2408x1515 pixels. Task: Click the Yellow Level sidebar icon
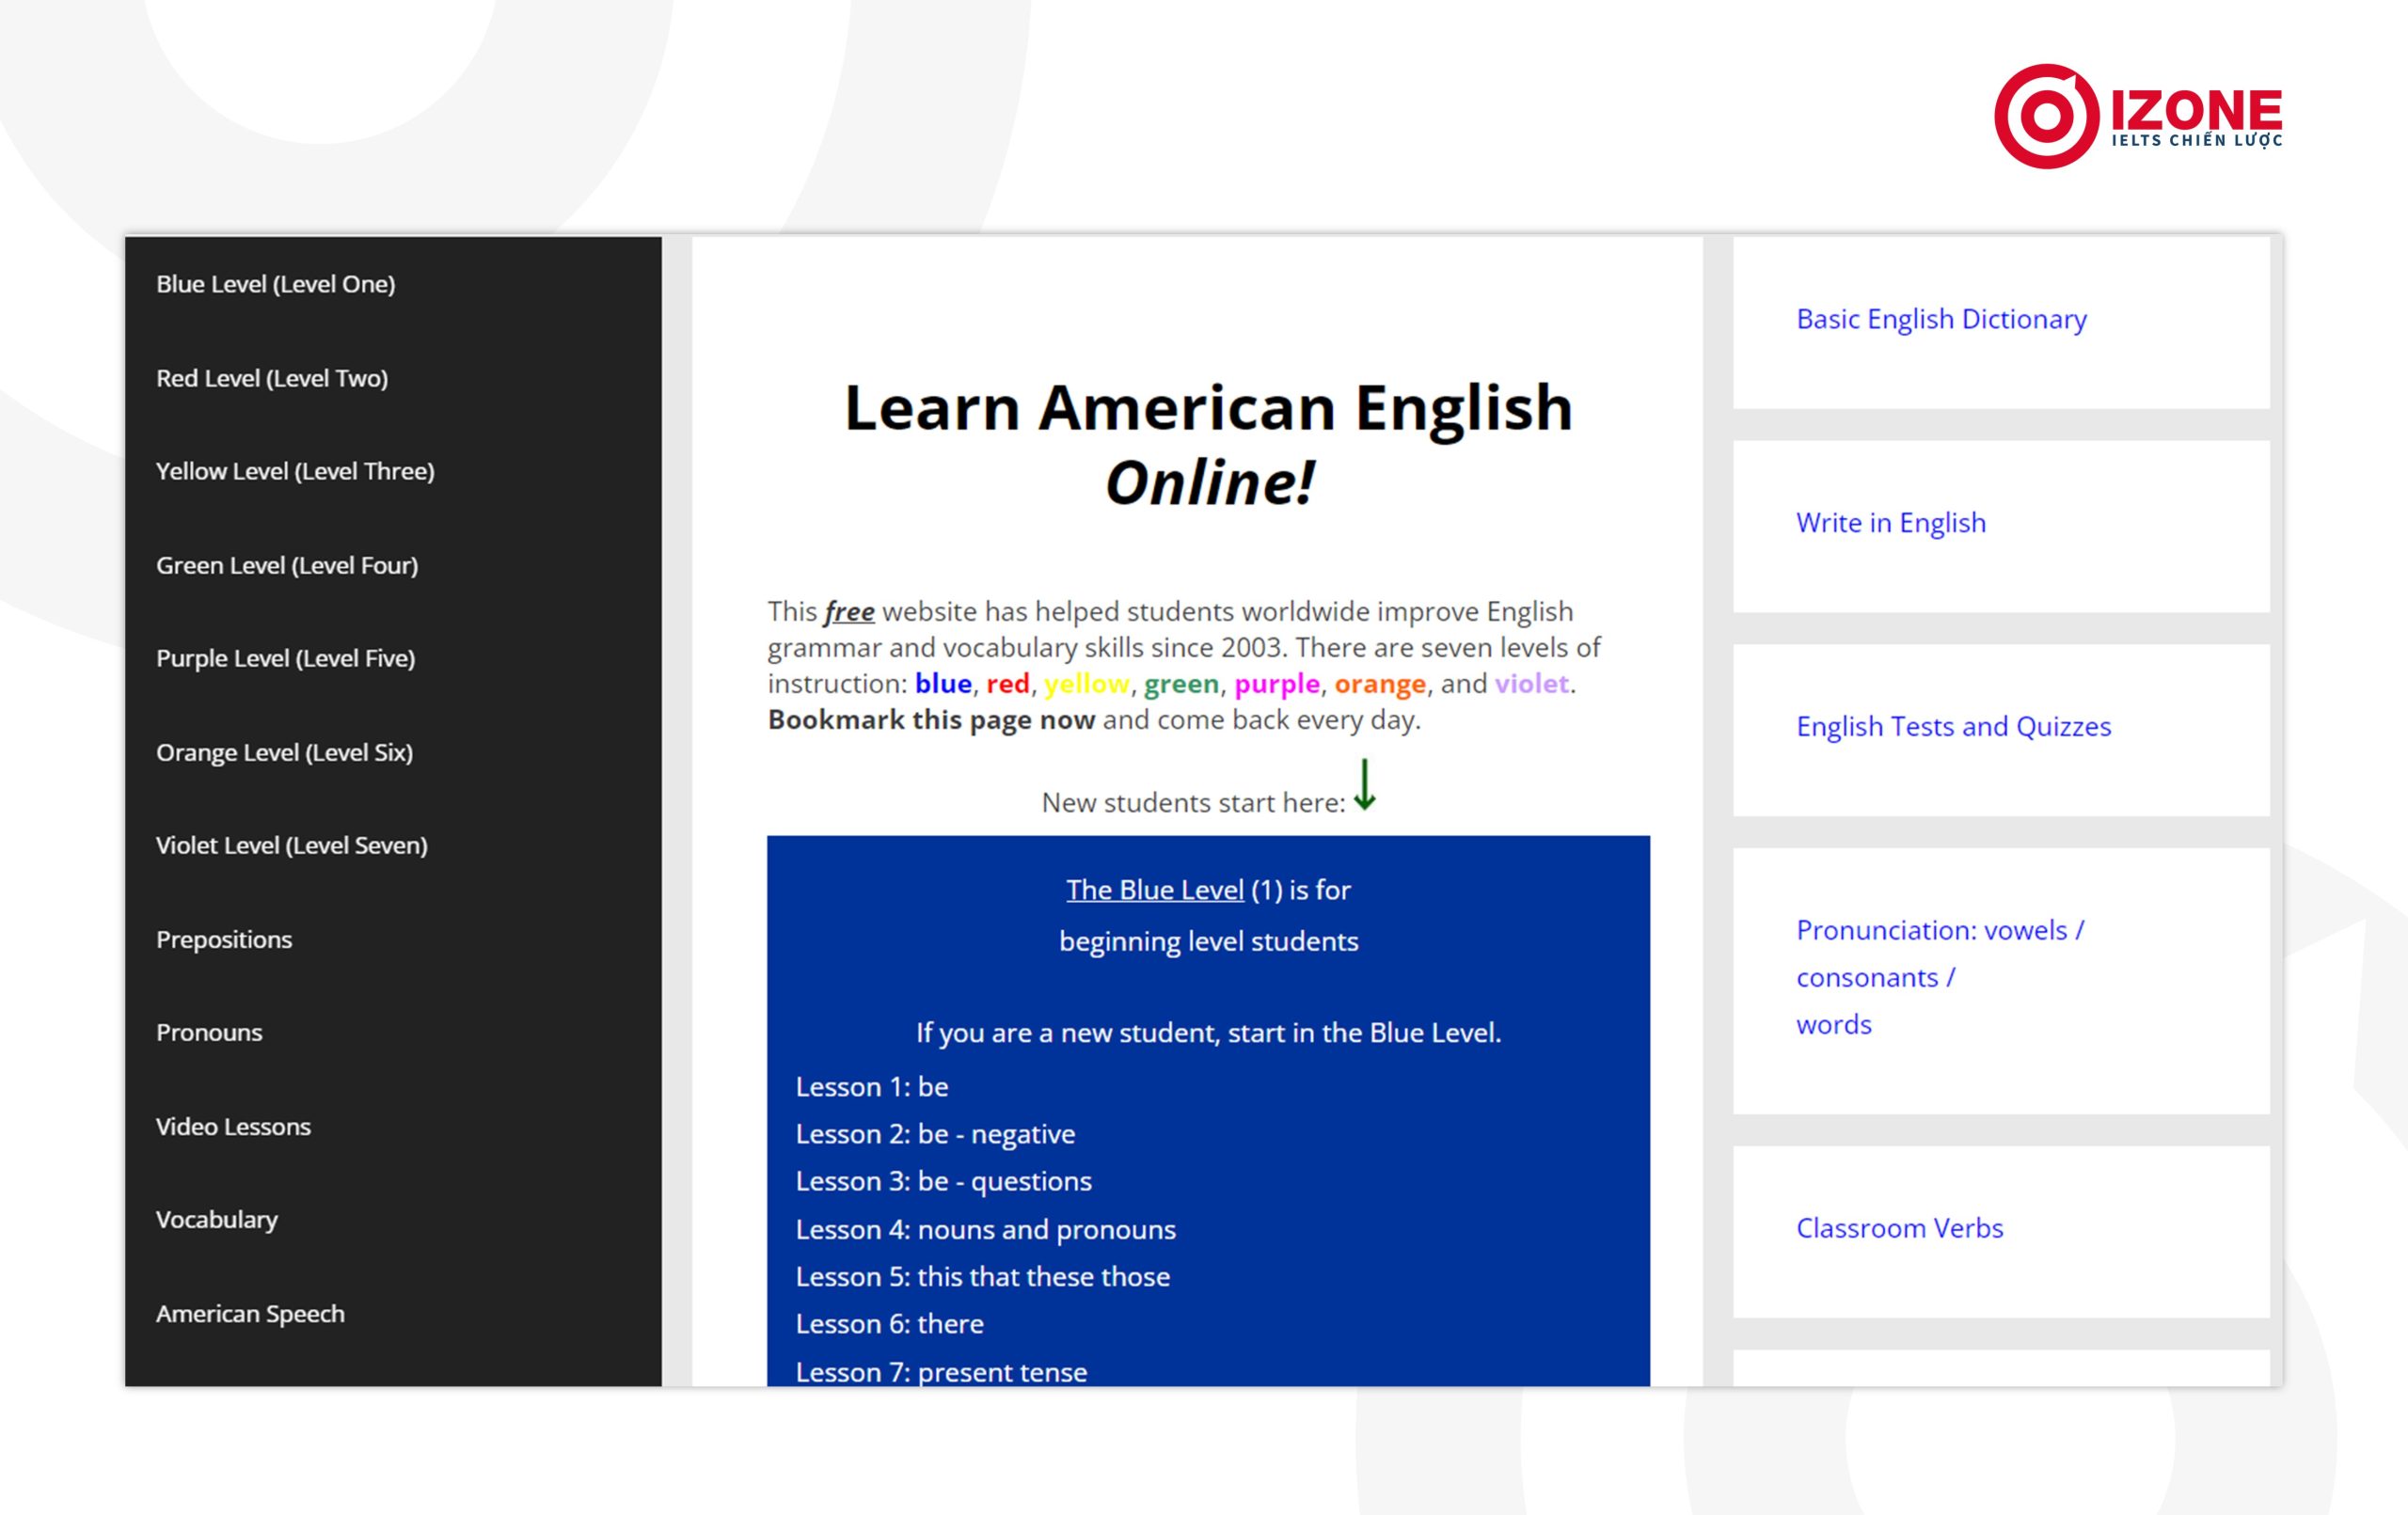point(295,471)
